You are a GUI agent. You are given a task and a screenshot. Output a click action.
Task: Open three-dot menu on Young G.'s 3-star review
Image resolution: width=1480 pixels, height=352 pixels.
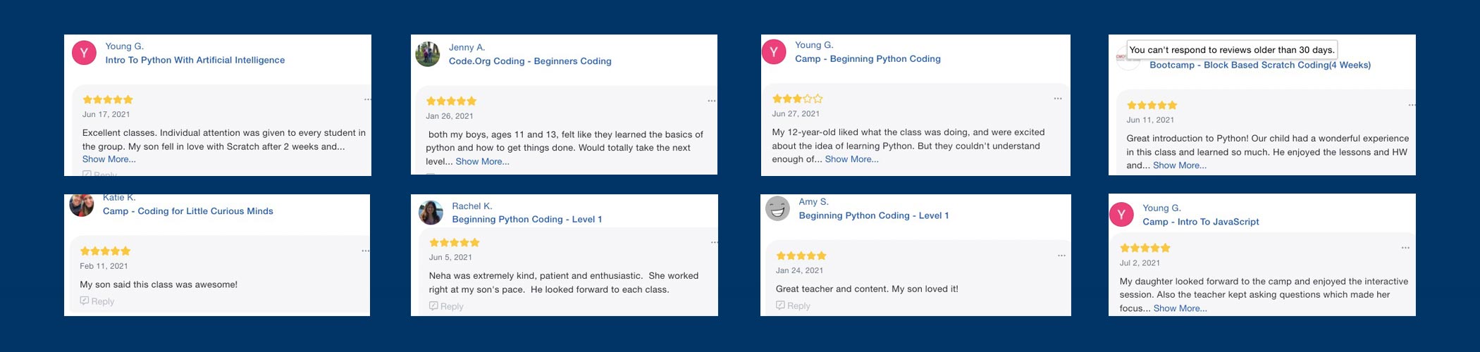coord(1058,99)
